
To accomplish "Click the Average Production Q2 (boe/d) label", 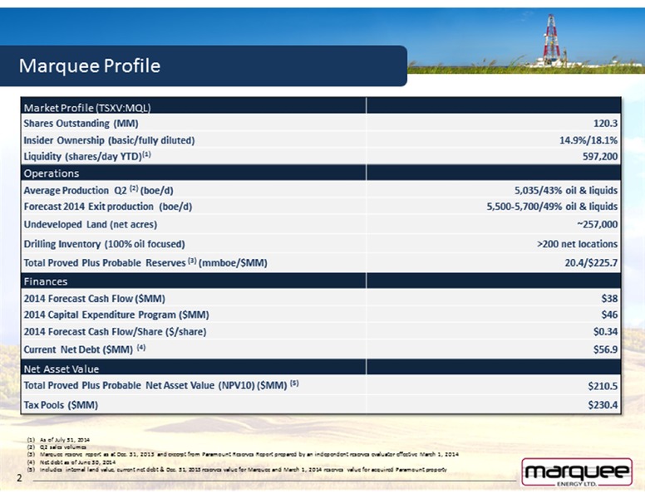I will 98,190.
